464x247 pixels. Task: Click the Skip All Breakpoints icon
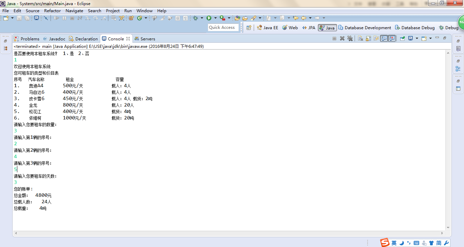[x=46, y=18]
